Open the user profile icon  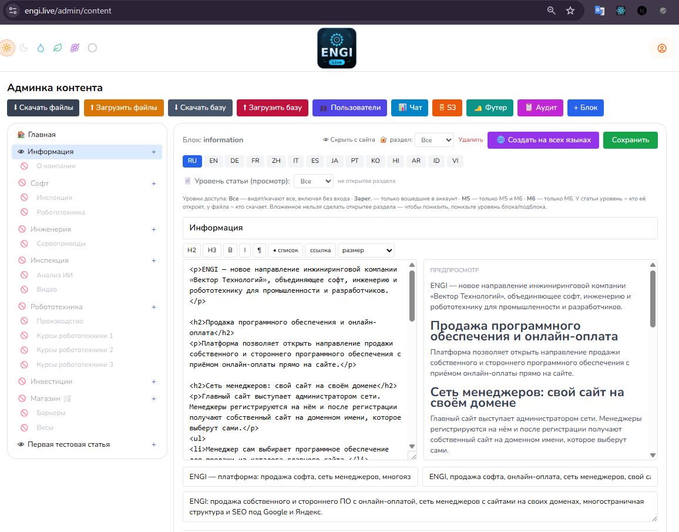coord(662,48)
